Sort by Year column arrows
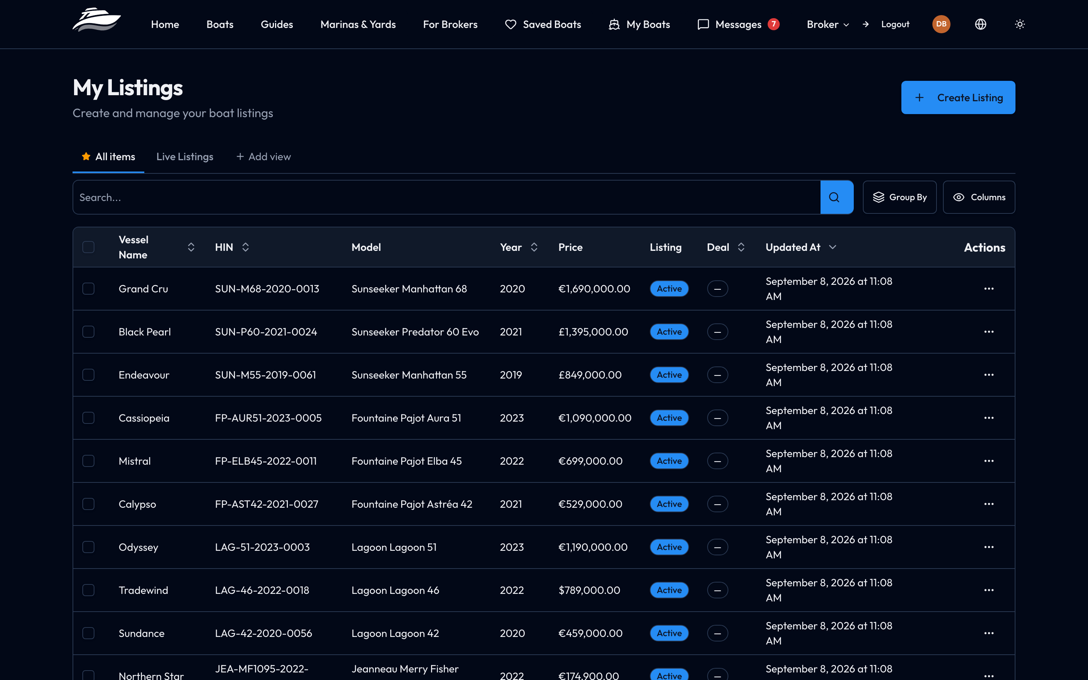This screenshot has width=1088, height=680. (x=534, y=247)
